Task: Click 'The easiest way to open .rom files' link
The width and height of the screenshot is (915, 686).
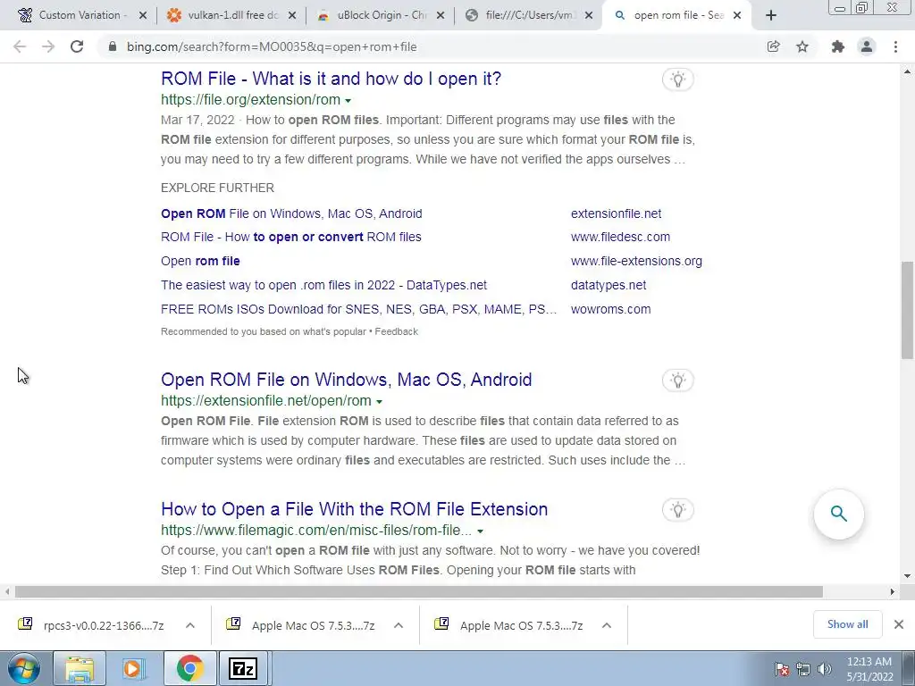Action: [323, 285]
